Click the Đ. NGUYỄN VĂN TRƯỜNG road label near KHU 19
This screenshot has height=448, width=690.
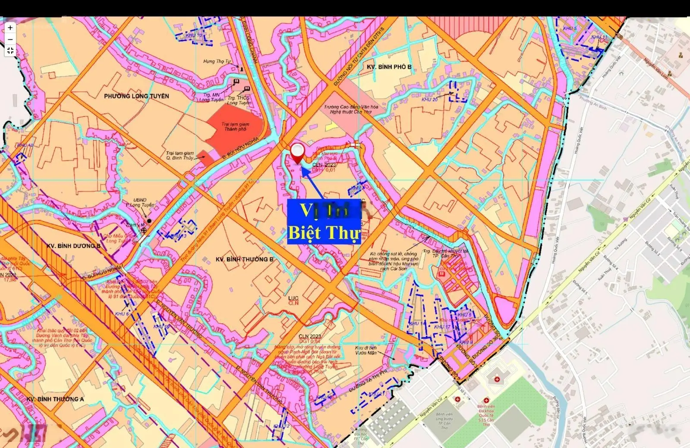coord(179,320)
